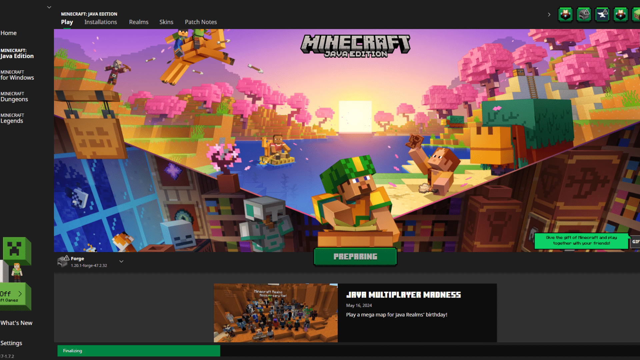Click 'Play a mega map for Java Realms' birthday!' text

tap(397, 315)
